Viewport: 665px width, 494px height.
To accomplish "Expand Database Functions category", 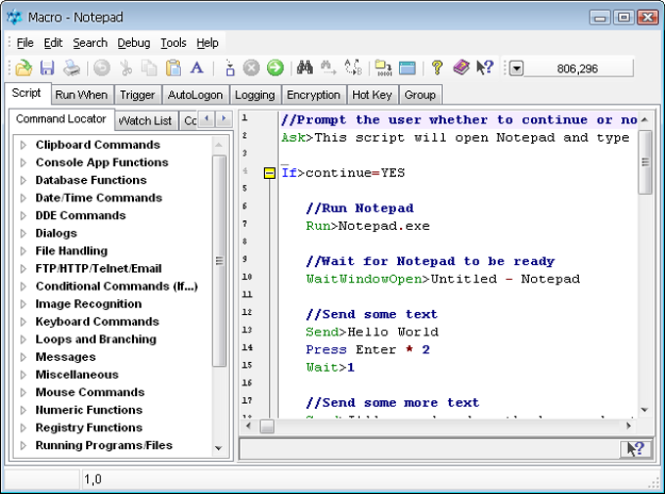I will [23, 180].
